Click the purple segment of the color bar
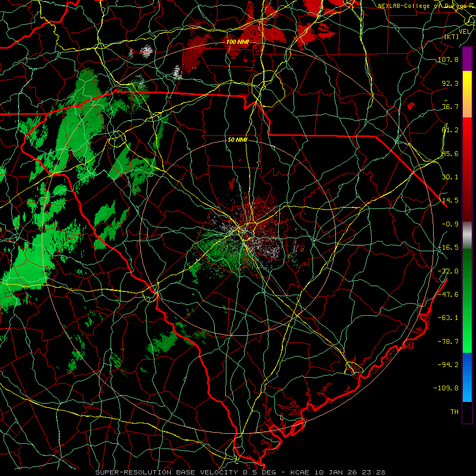Viewport: 476px width, 476px height. click(x=467, y=59)
